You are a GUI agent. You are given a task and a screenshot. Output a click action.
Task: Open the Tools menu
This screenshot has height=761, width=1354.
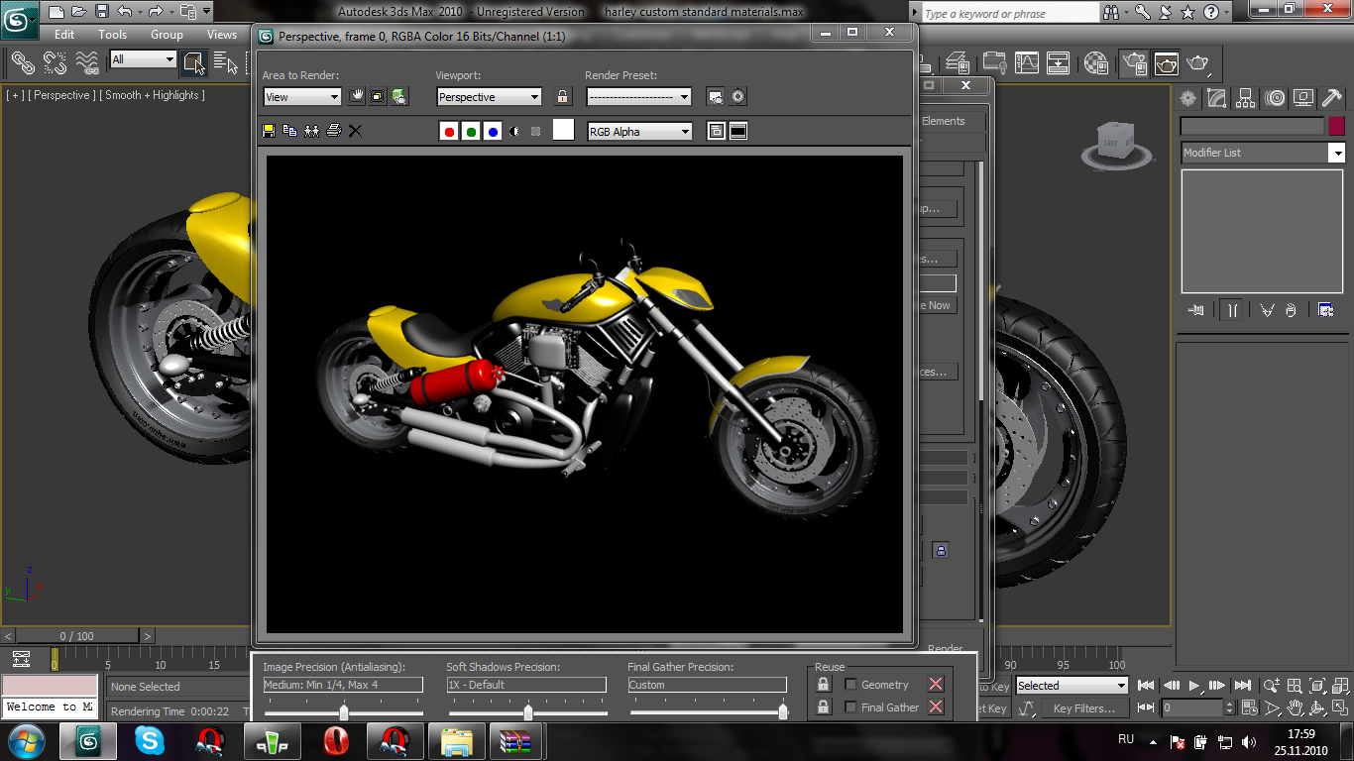112,35
